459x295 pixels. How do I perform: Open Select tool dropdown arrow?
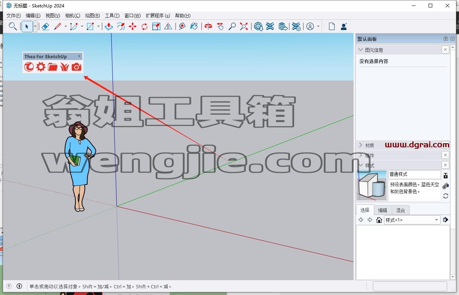coord(35,26)
